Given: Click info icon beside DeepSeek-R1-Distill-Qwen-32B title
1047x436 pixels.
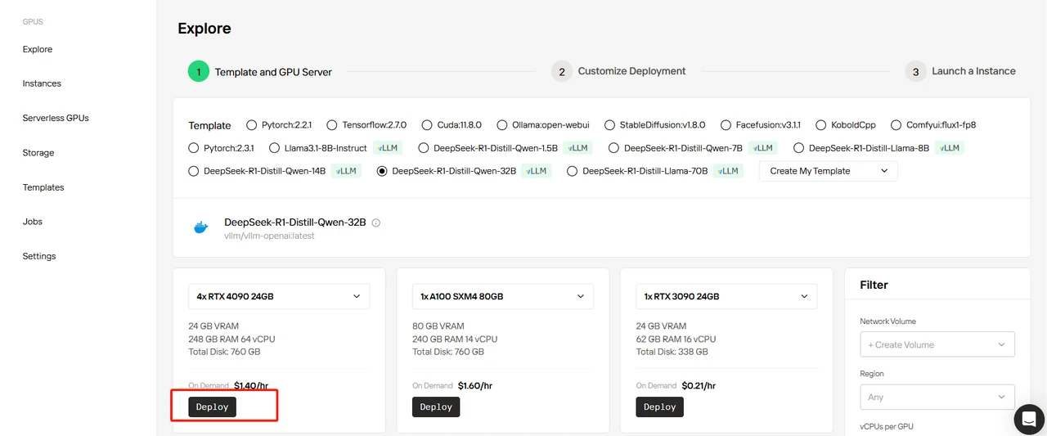Looking at the screenshot, I should pos(376,222).
